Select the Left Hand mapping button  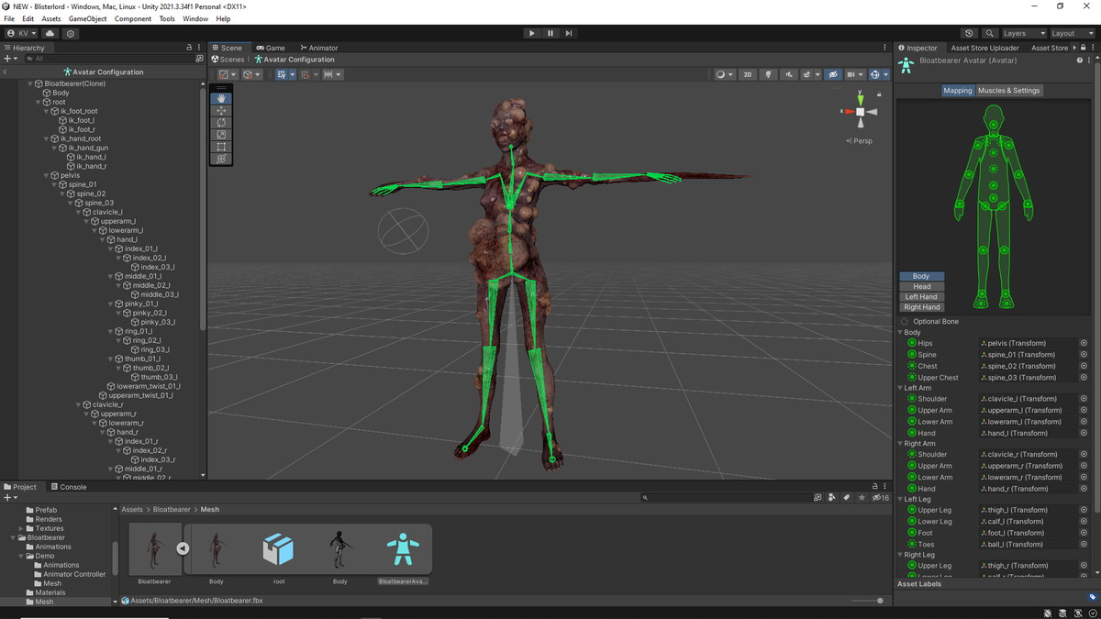921,296
